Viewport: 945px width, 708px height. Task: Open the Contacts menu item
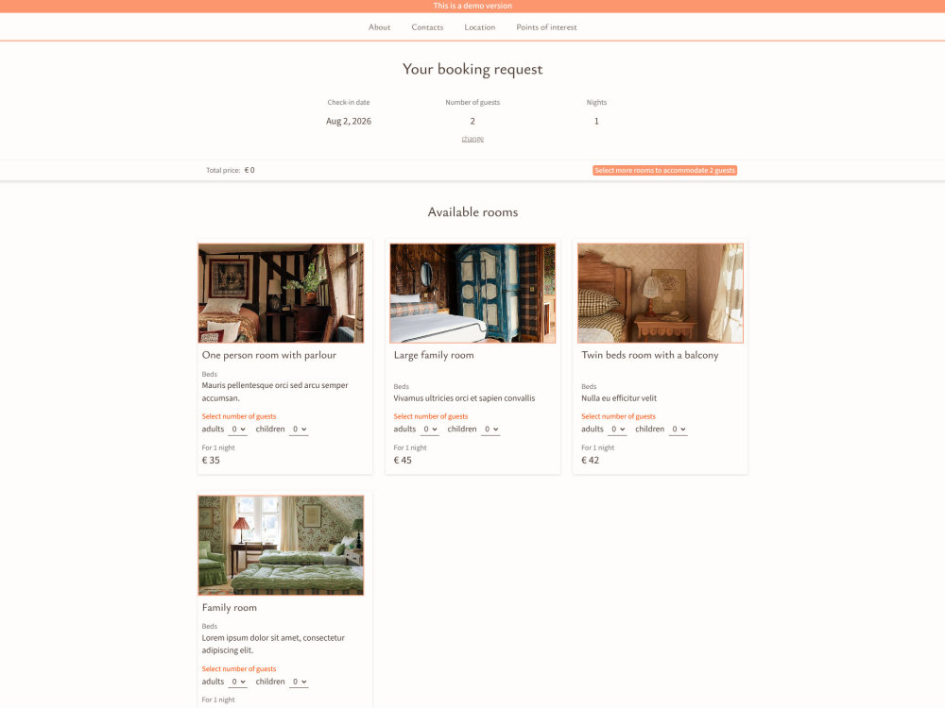pyautogui.click(x=427, y=27)
